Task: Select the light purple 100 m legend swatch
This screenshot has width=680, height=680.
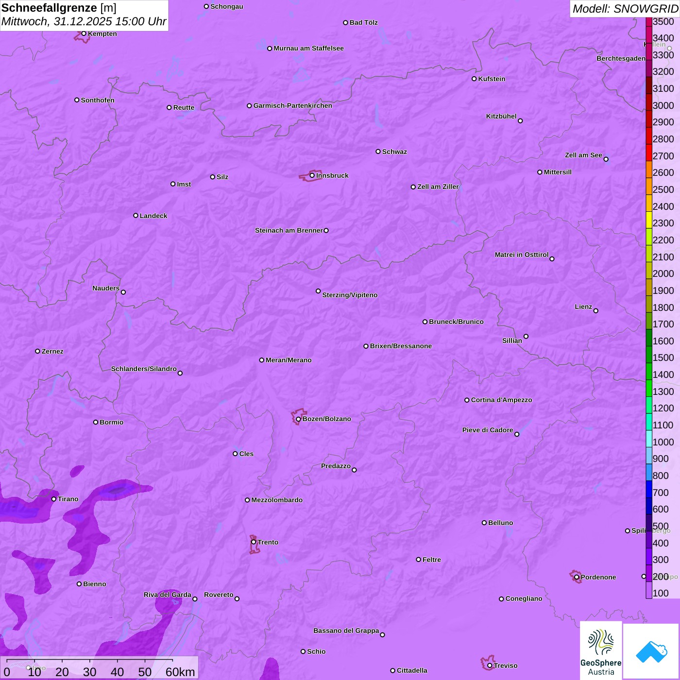Action: pyautogui.click(x=649, y=590)
